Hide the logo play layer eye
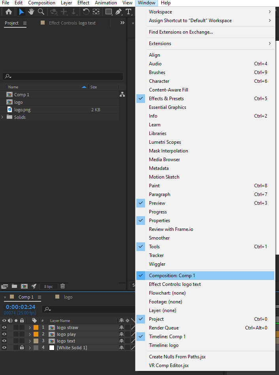Viewport: 279px width, 375px height. pos(4,334)
